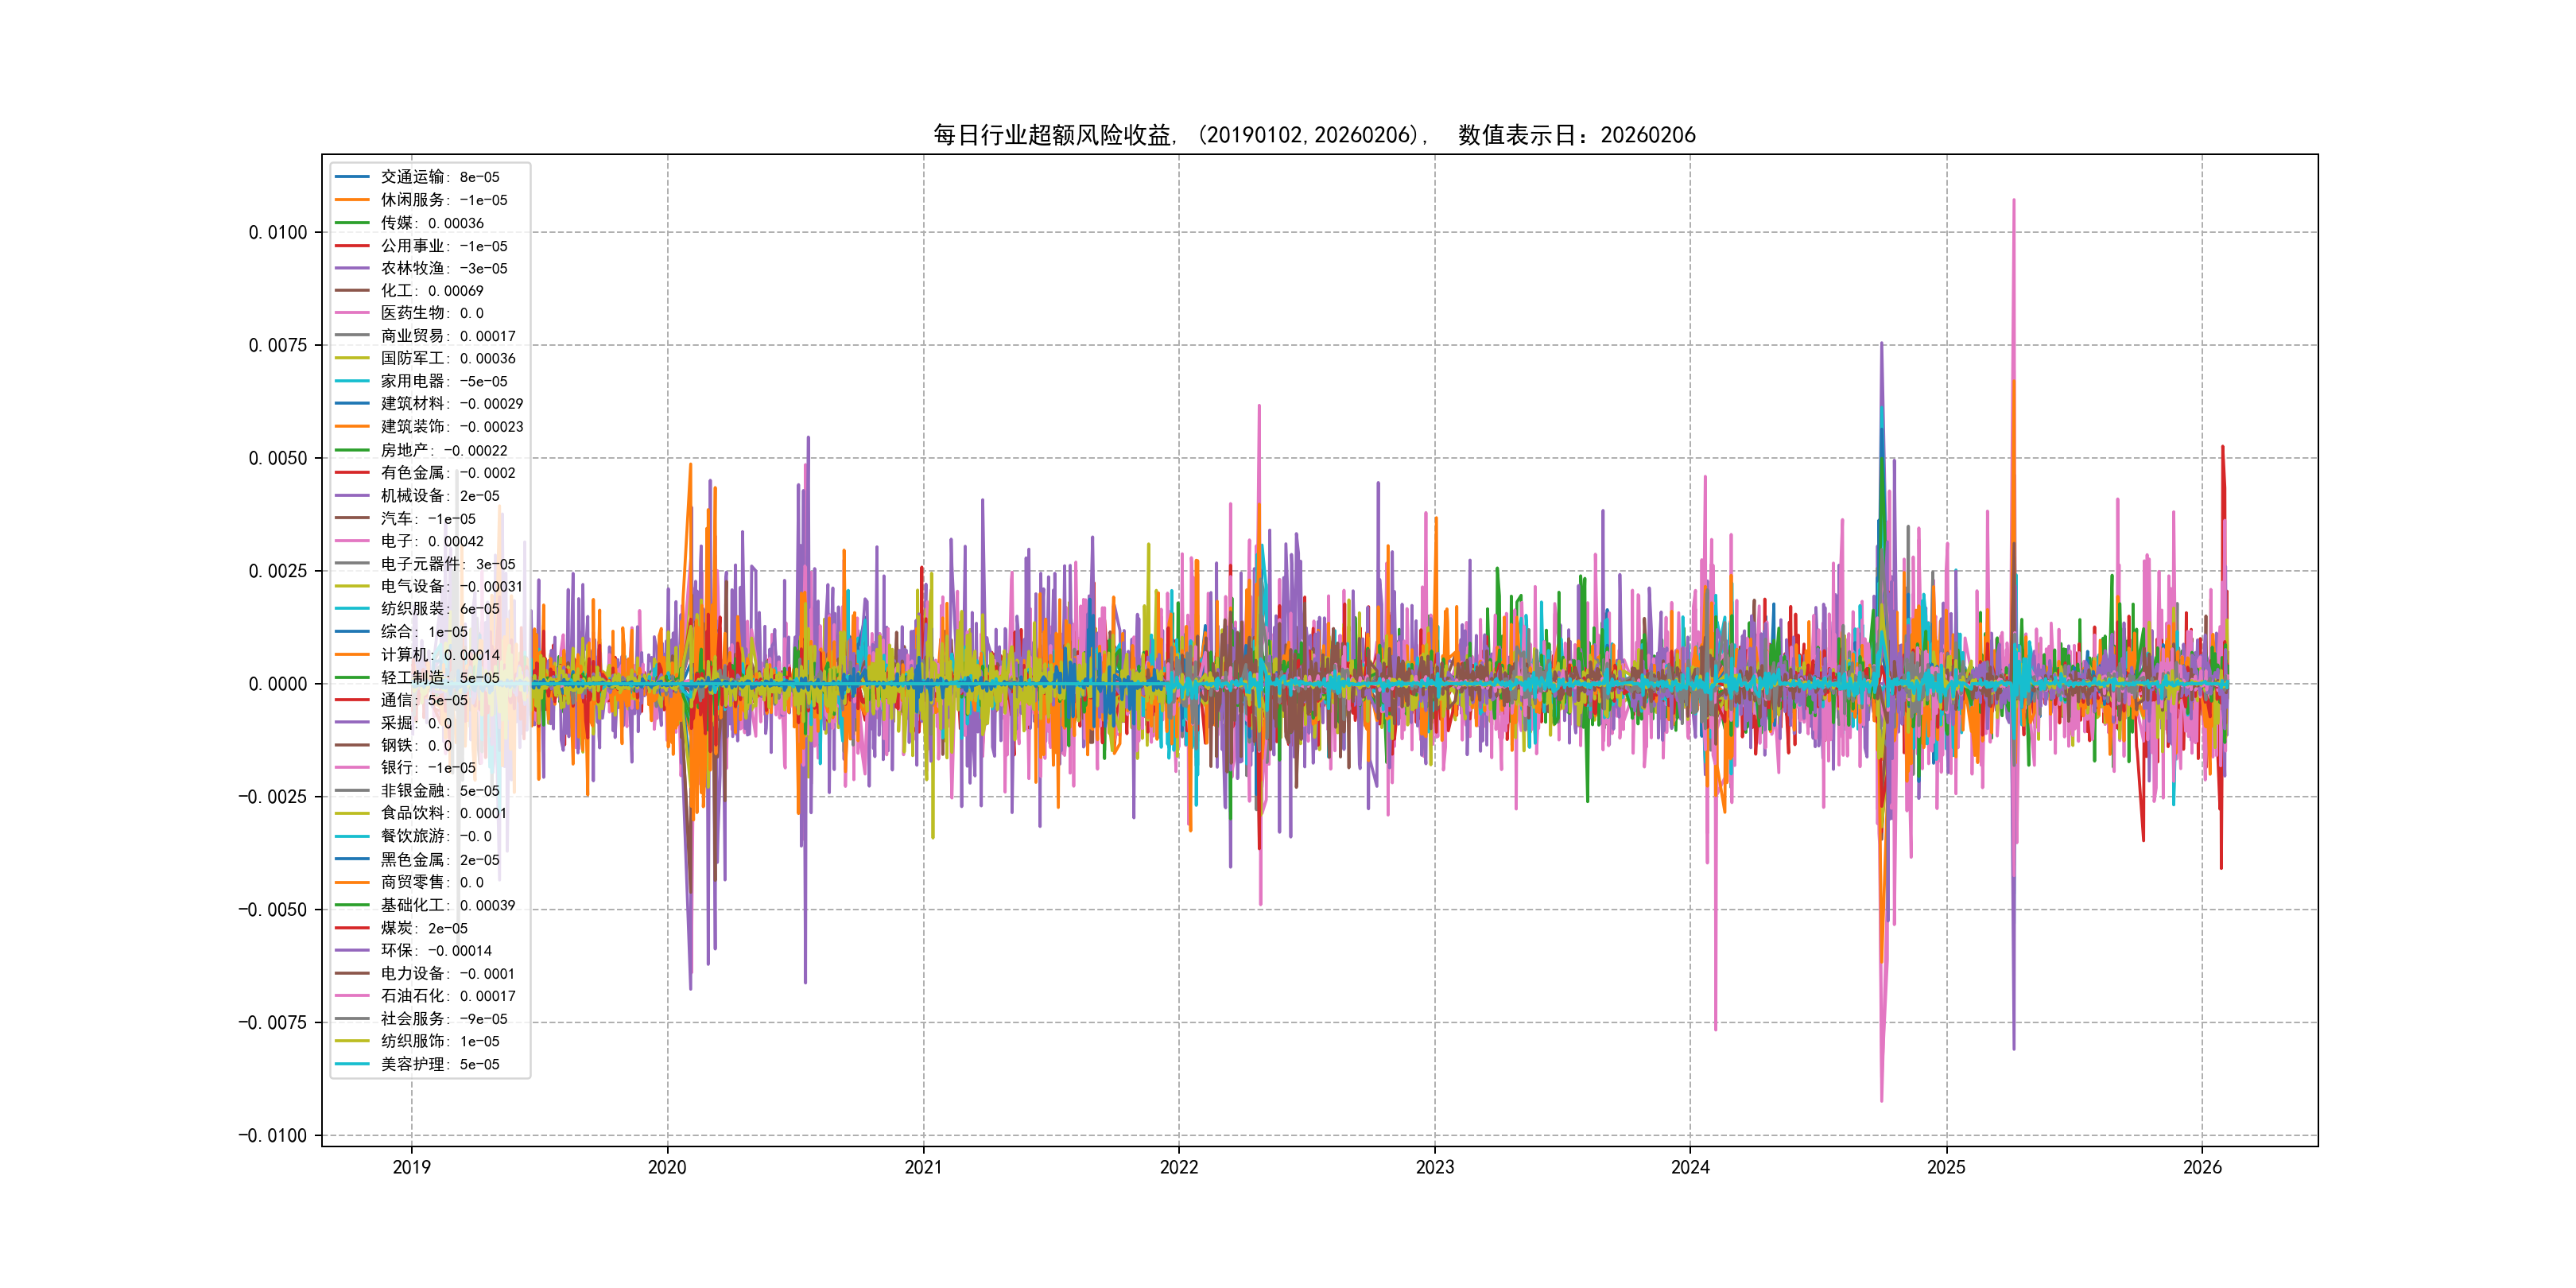Select the 化工: 0.00069 legend label
Screen dimensions: 2576x1288
431,291
